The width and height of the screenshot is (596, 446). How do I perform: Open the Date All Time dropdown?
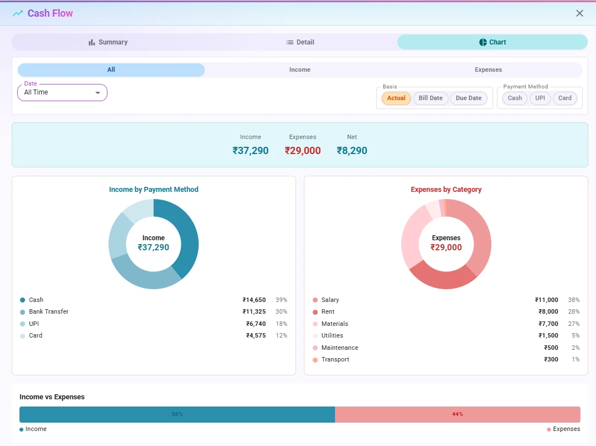coord(62,92)
